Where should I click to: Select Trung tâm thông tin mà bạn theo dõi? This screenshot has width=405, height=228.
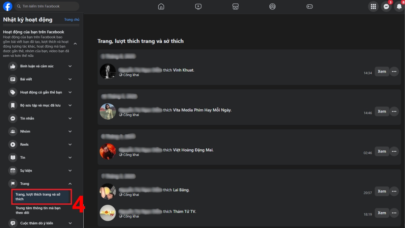38,210
